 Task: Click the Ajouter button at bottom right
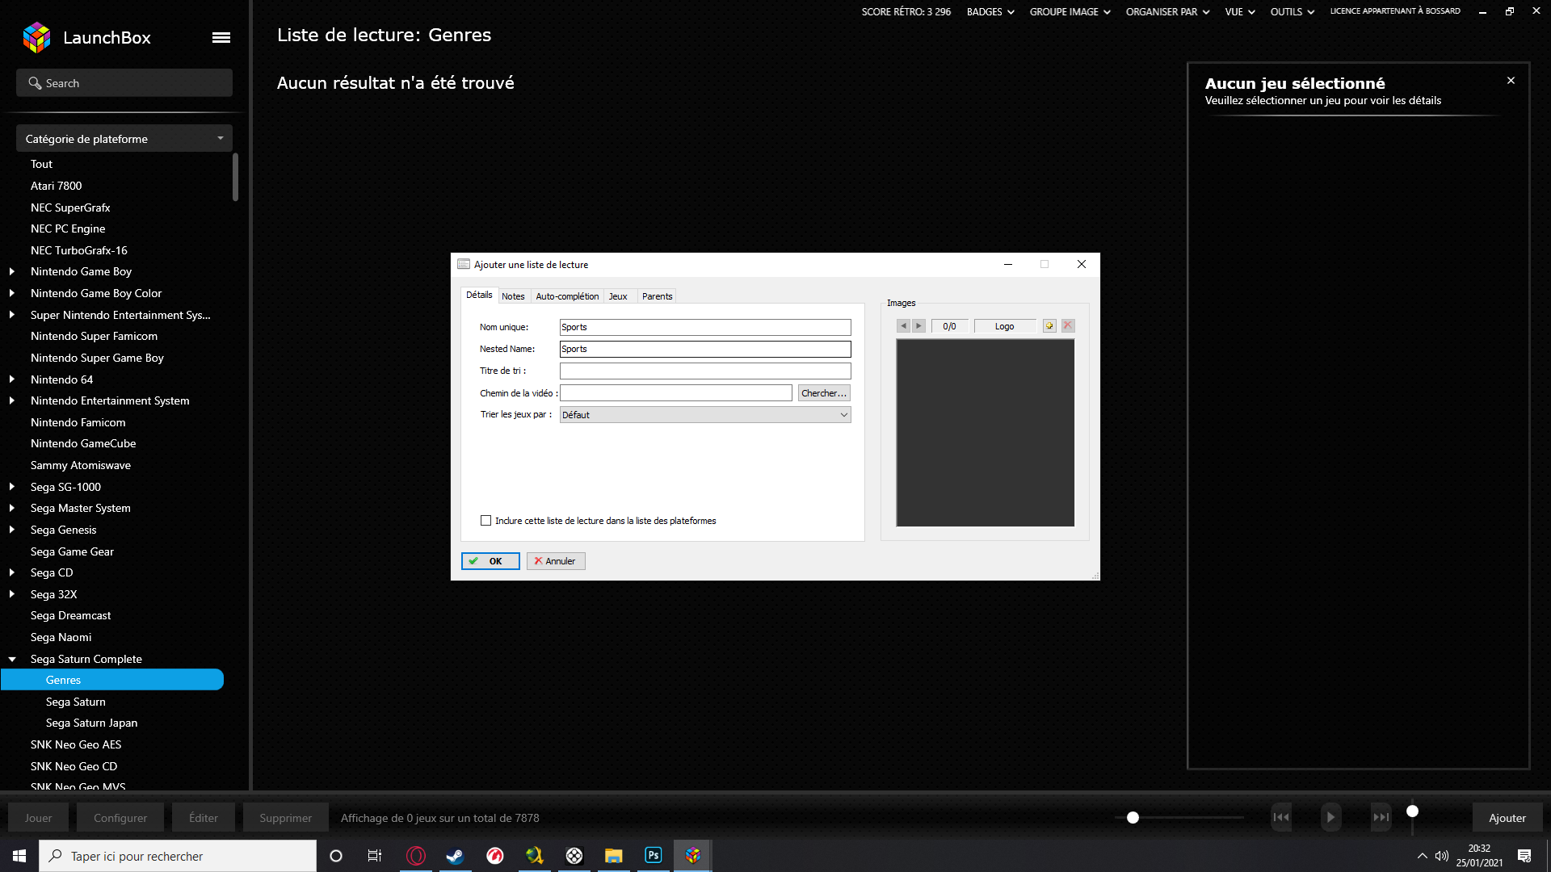[1507, 818]
